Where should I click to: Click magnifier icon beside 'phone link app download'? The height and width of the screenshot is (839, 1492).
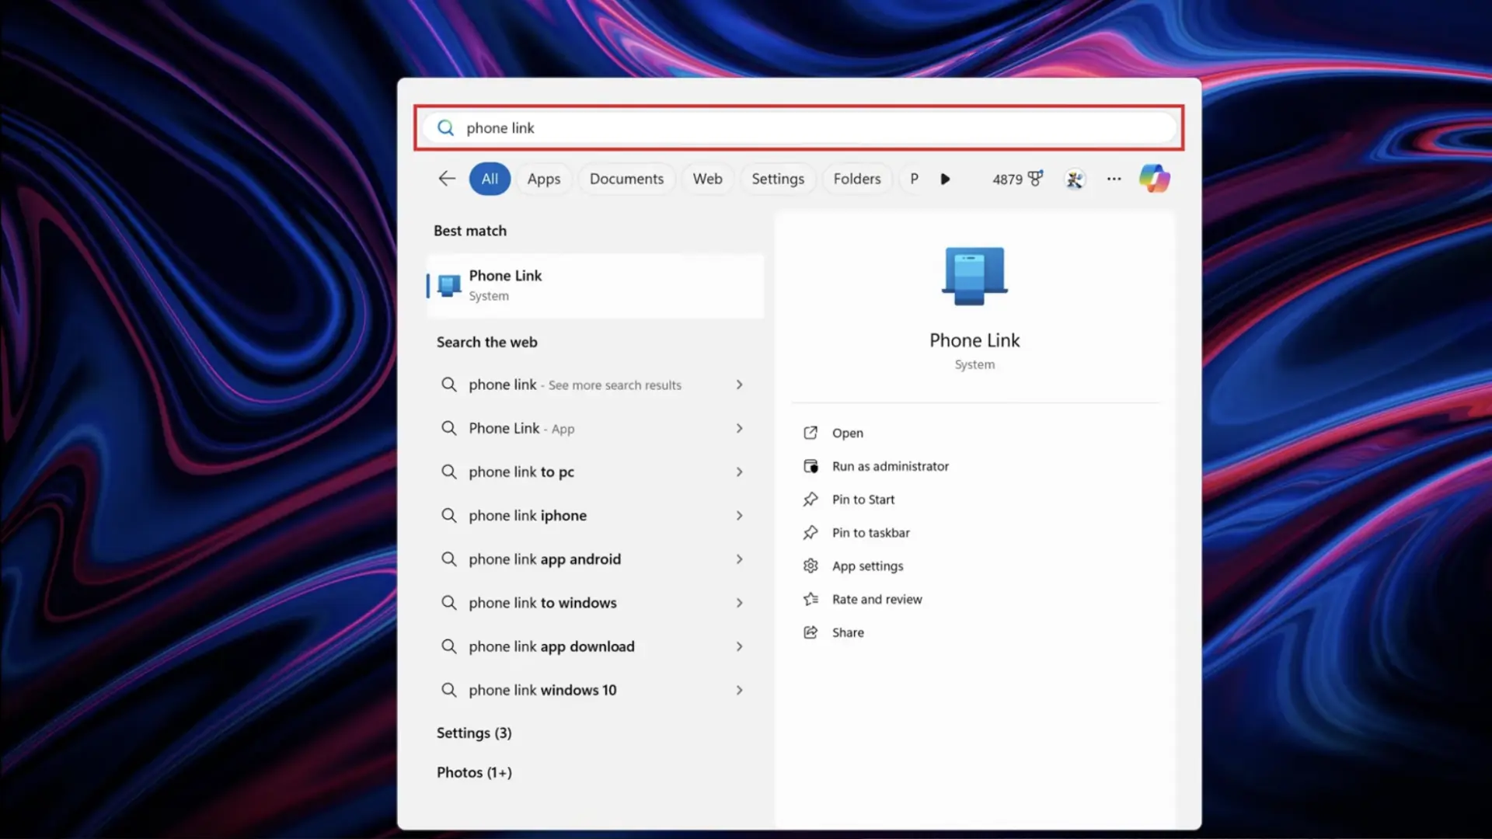click(x=448, y=646)
